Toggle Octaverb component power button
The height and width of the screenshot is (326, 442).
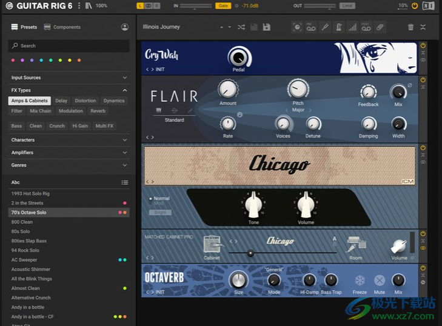point(423,268)
